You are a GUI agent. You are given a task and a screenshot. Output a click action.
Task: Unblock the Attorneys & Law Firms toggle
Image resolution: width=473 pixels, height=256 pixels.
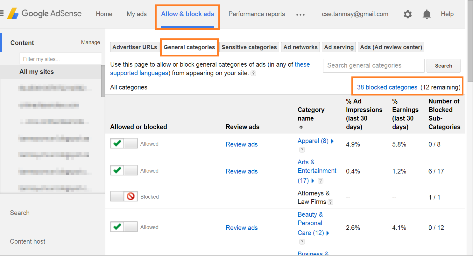tap(124, 197)
